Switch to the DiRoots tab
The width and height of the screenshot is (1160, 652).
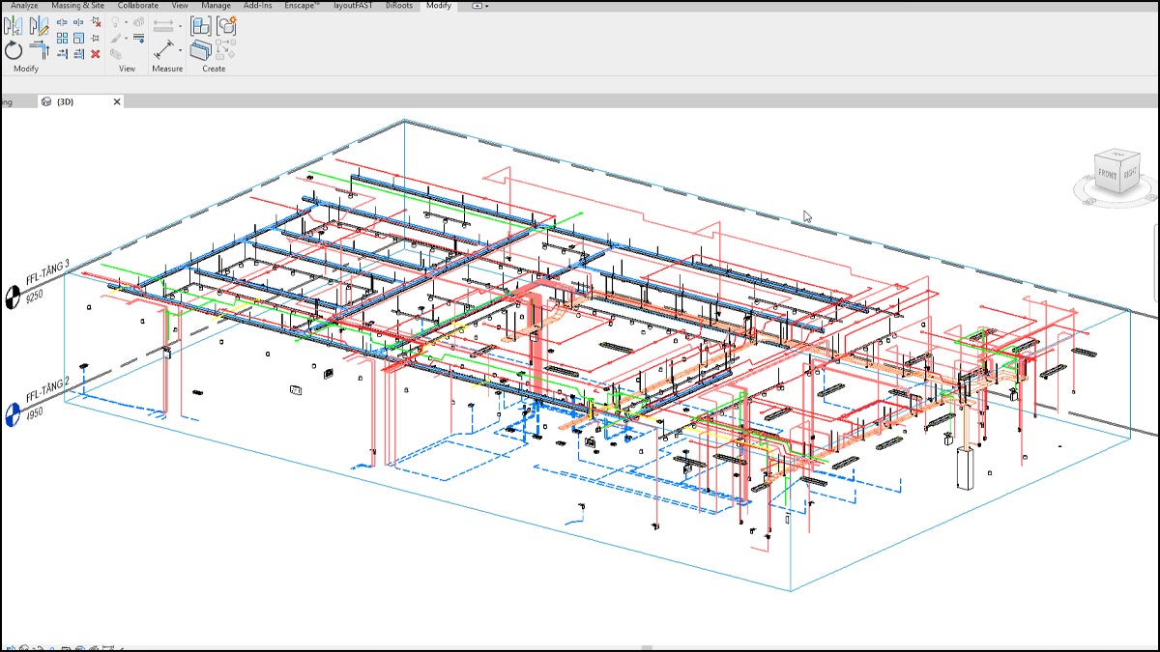(x=399, y=6)
